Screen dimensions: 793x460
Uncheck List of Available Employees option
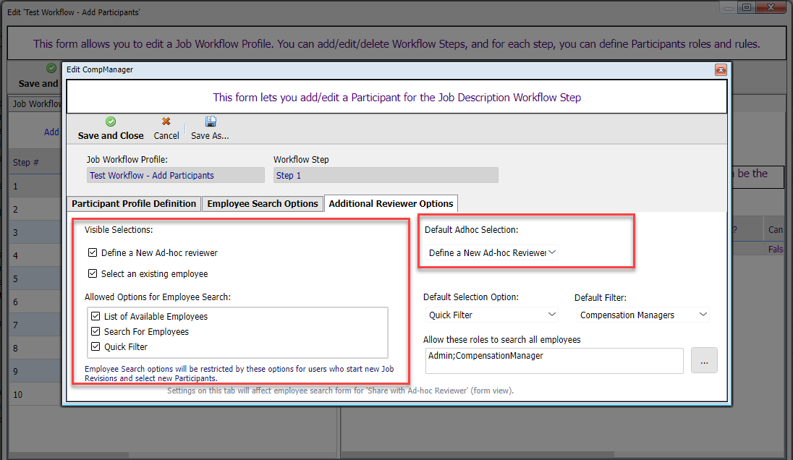96,317
